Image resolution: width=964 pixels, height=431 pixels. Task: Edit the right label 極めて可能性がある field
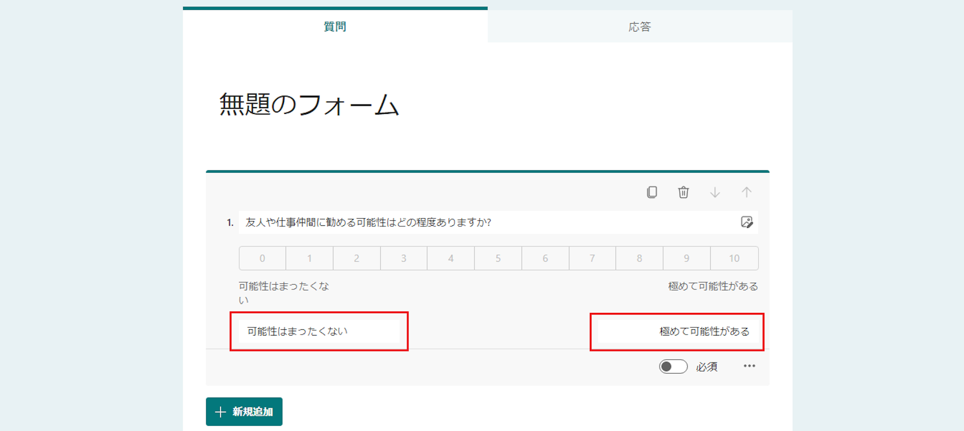click(x=677, y=331)
